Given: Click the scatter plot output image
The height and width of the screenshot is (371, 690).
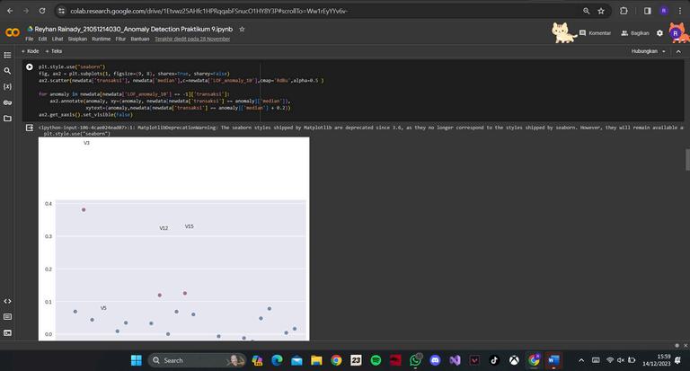Looking at the screenshot, I should [173, 239].
